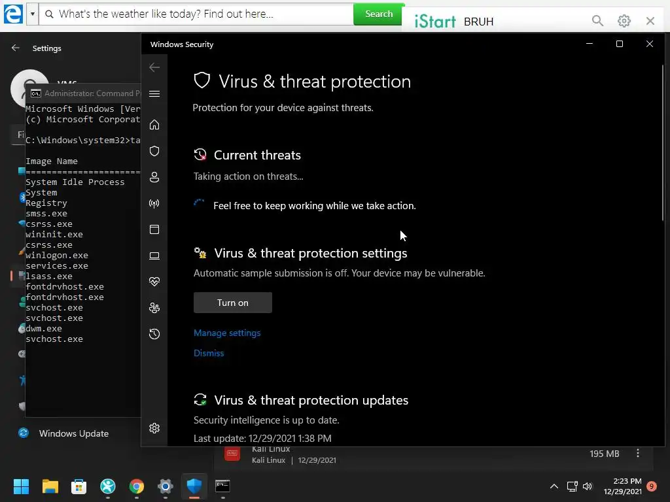Image resolution: width=670 pixels, height=502 pixels.
Task: Open App & browser control icon
Action: 154,229
